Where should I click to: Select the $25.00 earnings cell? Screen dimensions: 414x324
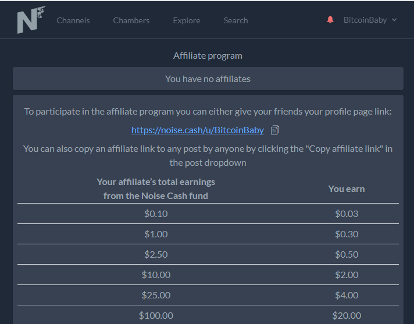[x=156, y=295]
